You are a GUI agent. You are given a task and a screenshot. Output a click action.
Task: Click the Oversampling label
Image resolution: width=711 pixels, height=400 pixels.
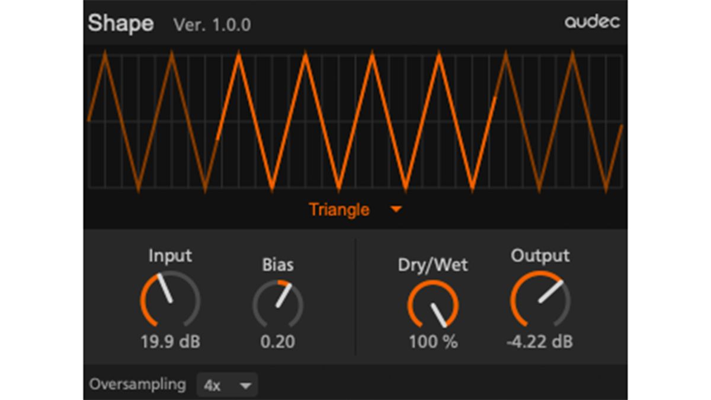tap(137, 385)
